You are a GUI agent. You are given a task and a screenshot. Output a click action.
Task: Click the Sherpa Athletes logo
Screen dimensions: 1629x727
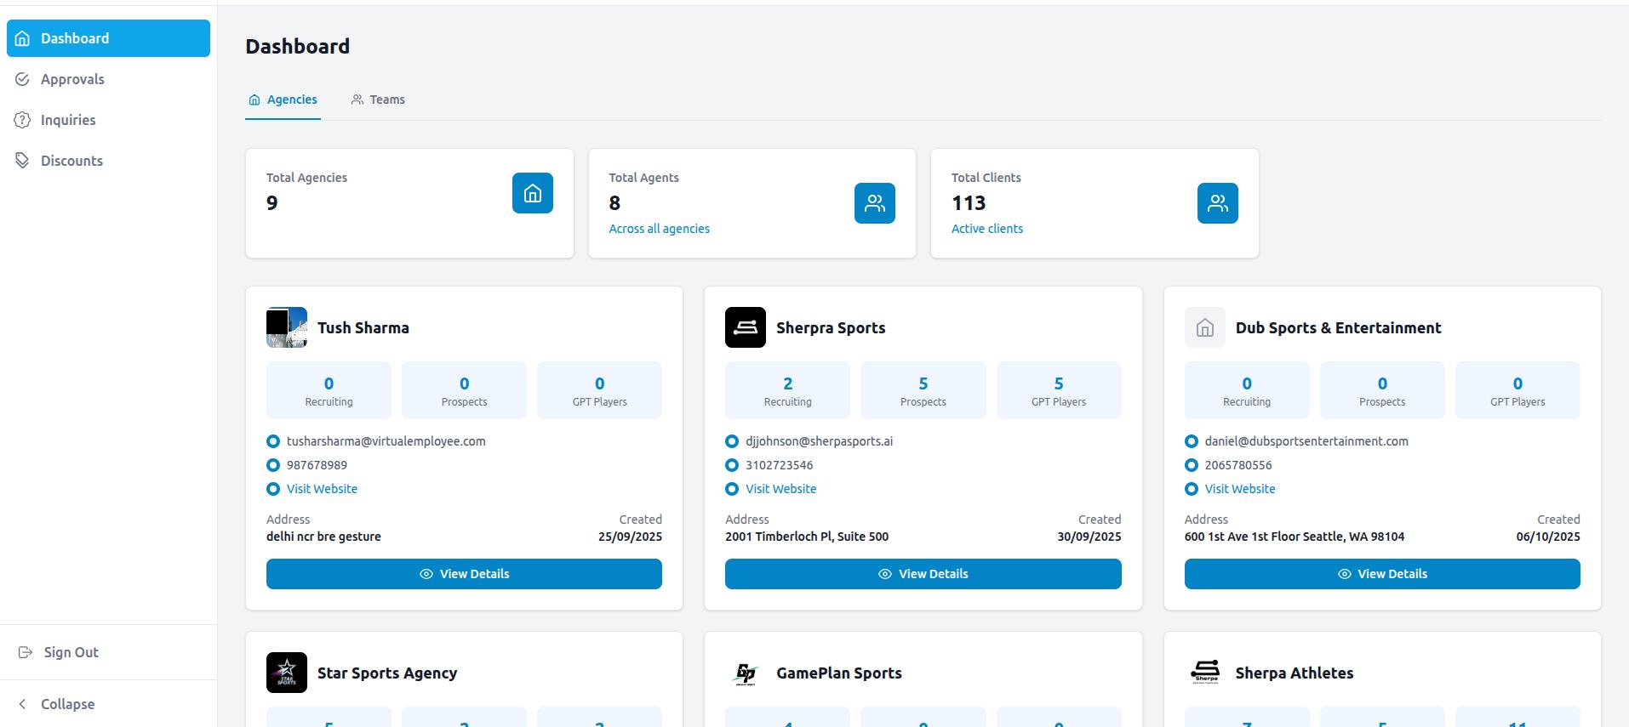[x=1205, y=673]
